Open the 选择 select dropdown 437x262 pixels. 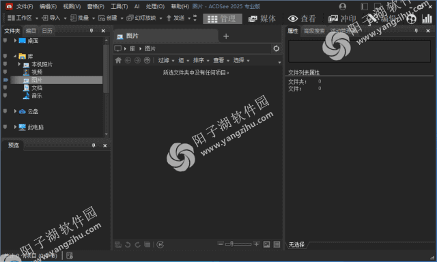pos(241,60)
